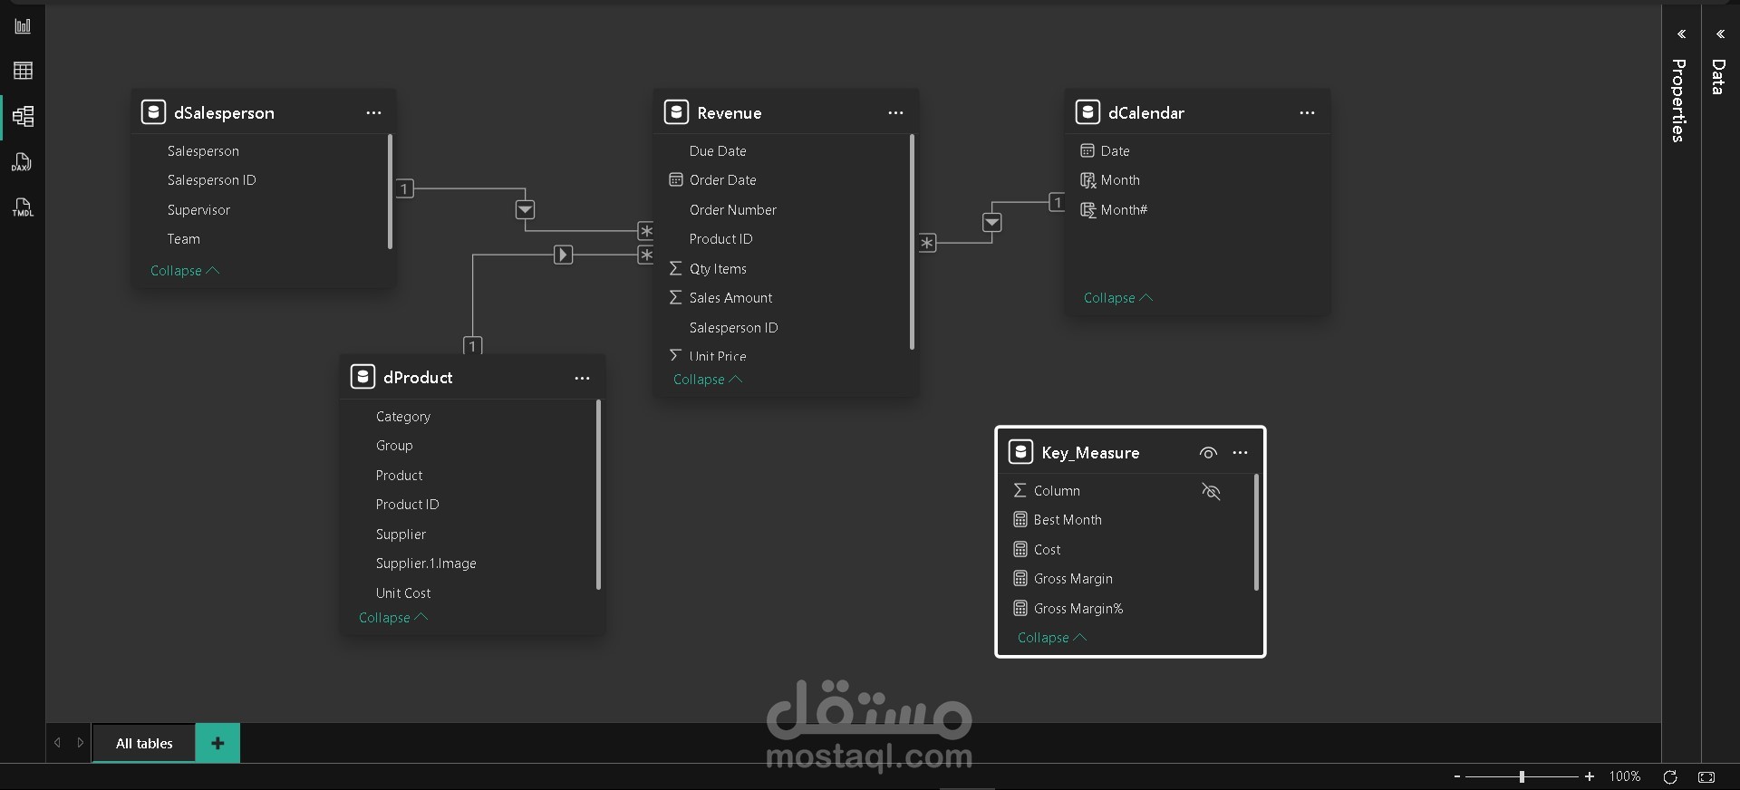Click hierarchy icon beside Month#
Image resolution: width=1740 pixels, height=790 pixels.
pos(1087,210)
